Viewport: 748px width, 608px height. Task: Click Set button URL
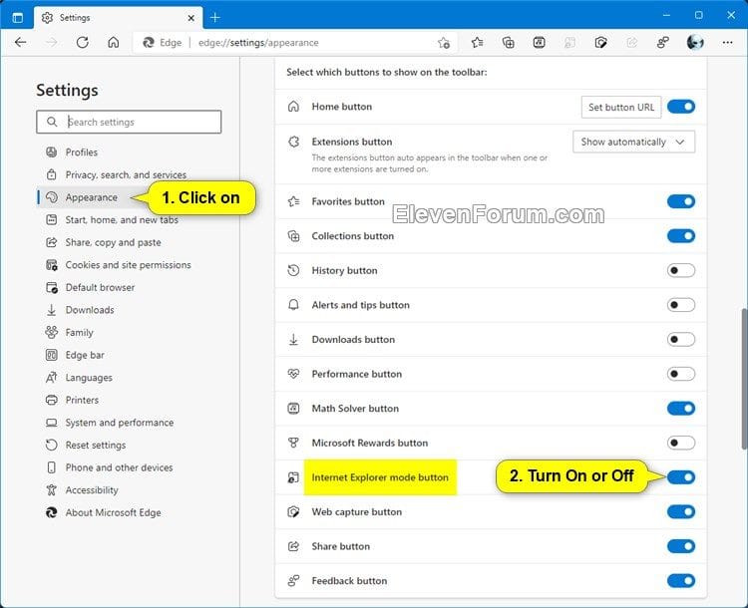[621, 107]
